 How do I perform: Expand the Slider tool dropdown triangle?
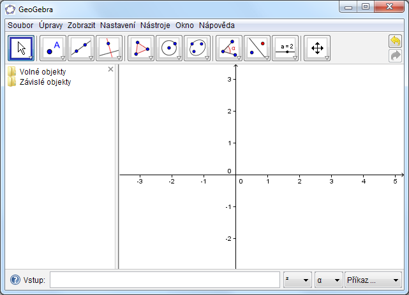point(295,58)
